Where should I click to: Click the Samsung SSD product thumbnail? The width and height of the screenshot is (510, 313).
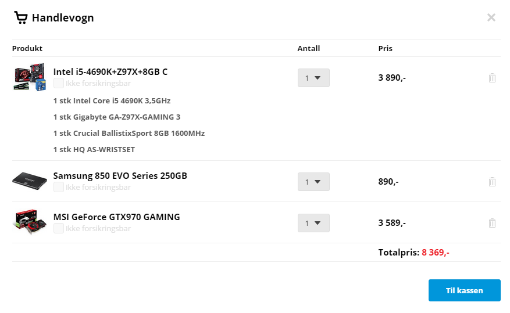[x=30, y=181]
